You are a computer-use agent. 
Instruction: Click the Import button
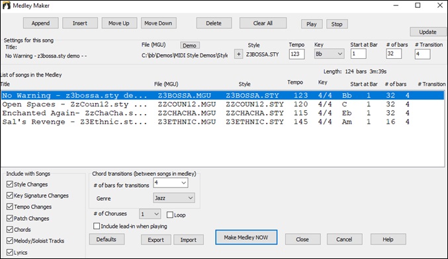point(189,240)
